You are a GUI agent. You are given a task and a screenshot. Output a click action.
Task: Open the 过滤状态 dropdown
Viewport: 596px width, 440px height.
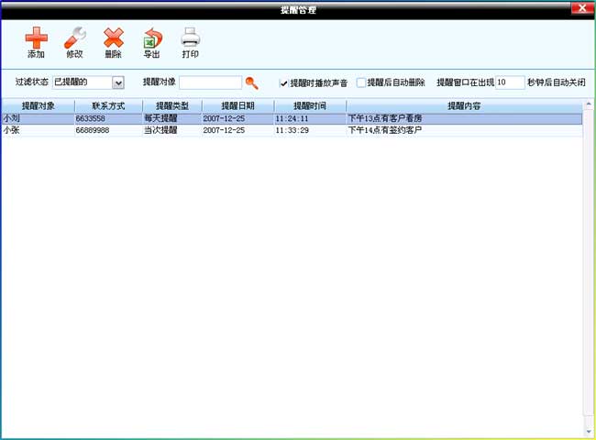pyautogui.click(x=117, y=82)
